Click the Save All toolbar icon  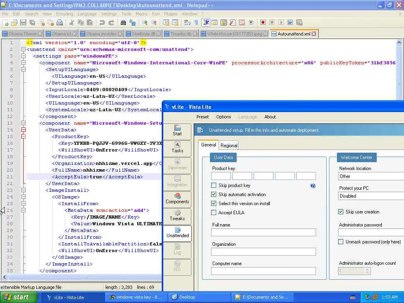(x=32, y=22)
